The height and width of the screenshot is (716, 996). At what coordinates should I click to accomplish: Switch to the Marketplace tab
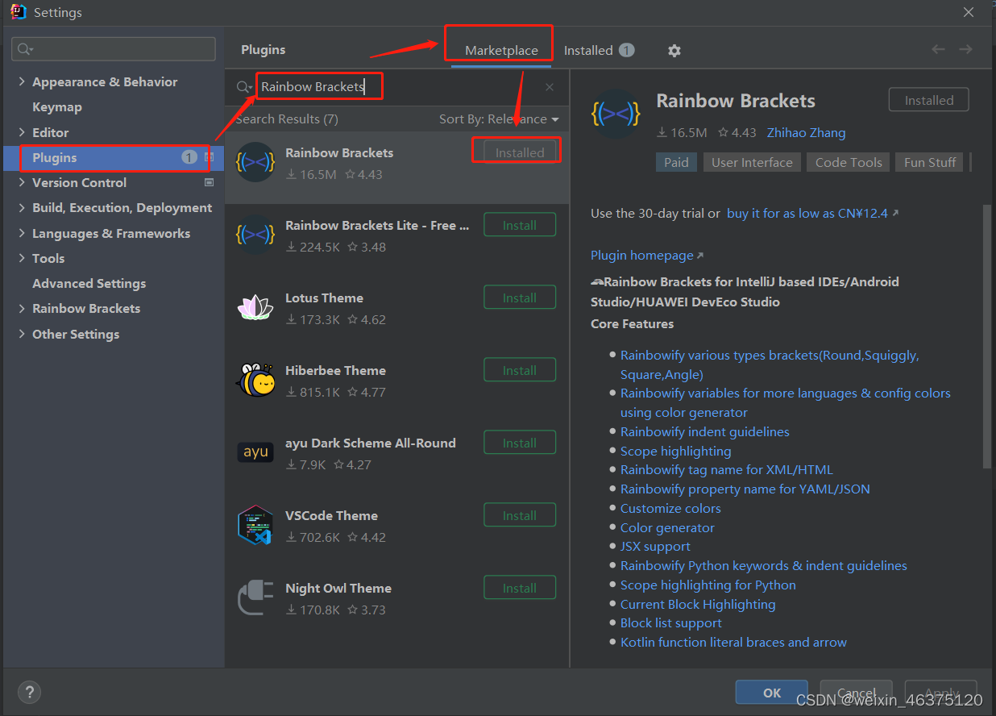pos(501,51)
